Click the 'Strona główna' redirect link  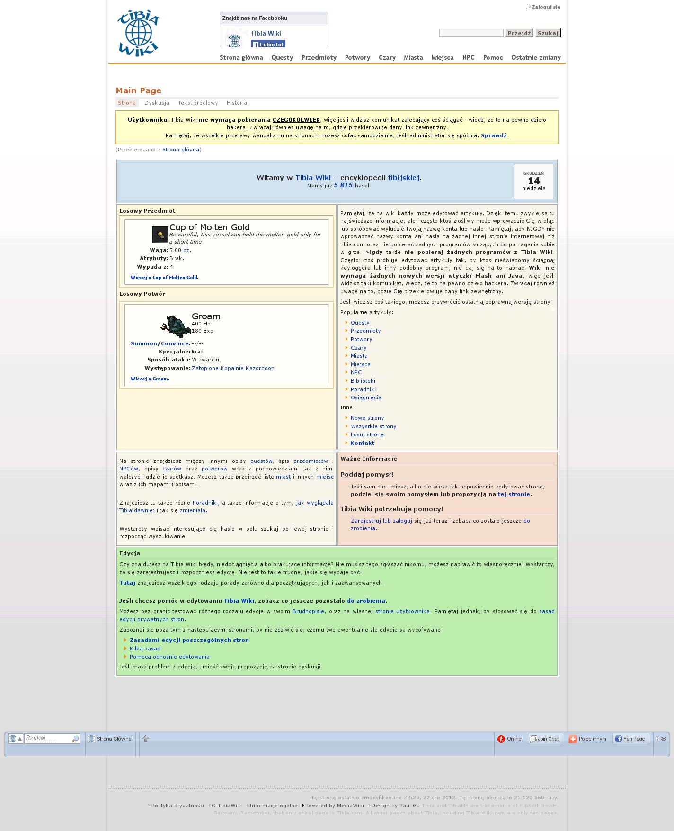pyautogui.click(x=181, y=150)
